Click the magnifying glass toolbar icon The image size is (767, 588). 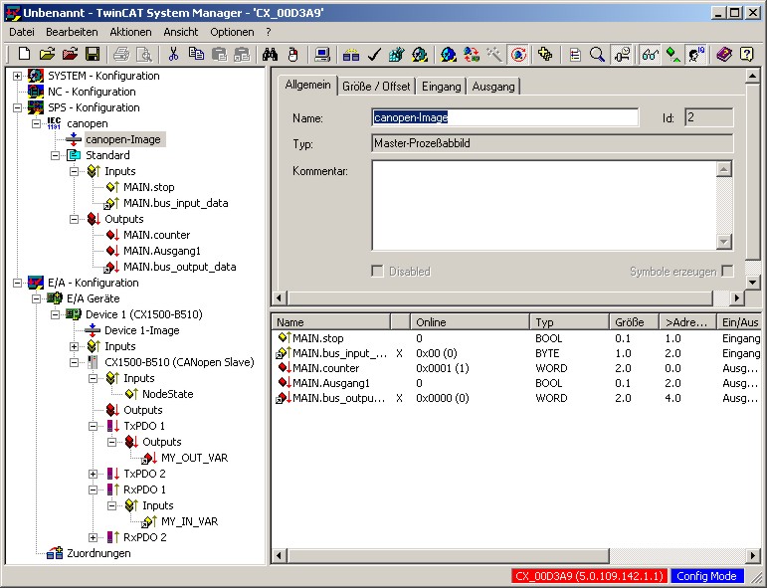coord(597,54)
